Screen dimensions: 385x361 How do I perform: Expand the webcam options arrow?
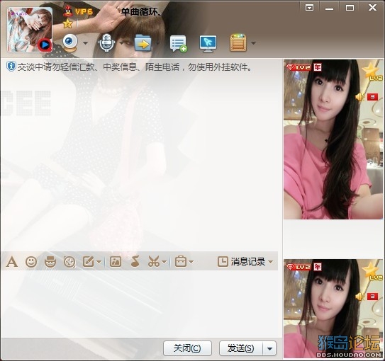[85, 43]
